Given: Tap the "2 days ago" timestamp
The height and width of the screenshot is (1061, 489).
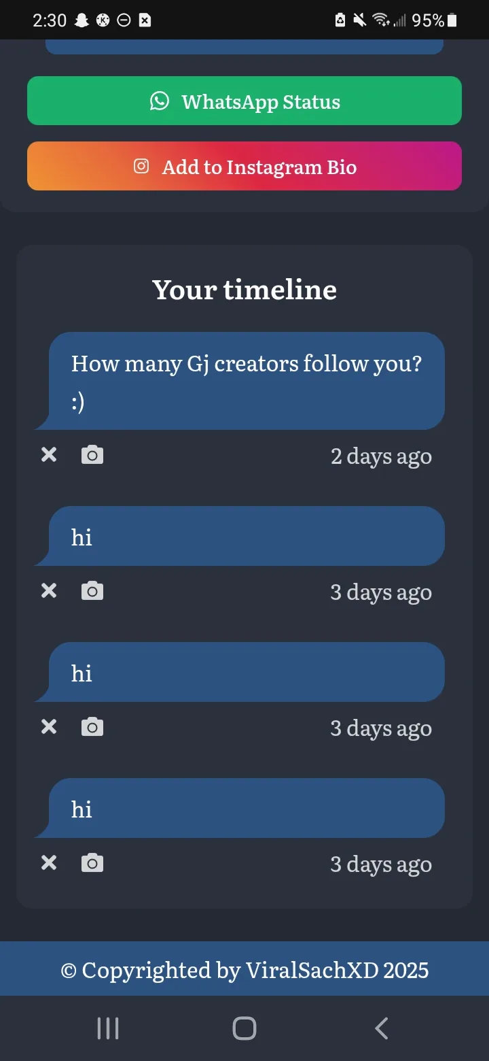Looking at the screenshot, I should 381,456.
